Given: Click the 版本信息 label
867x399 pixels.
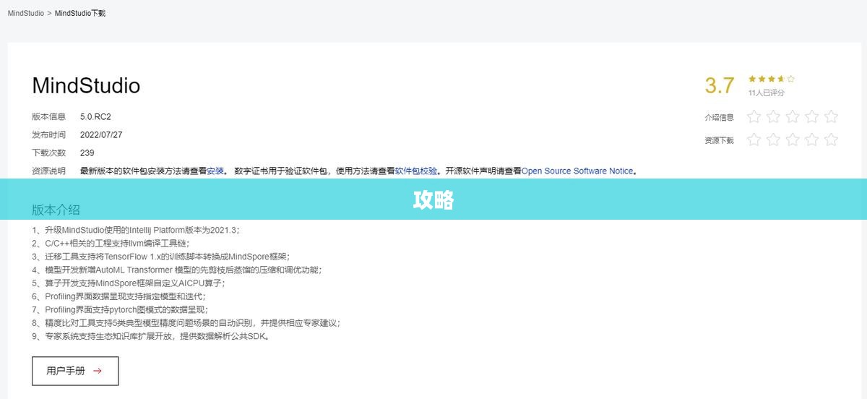Looking at the screenshot, I should 48,116.
